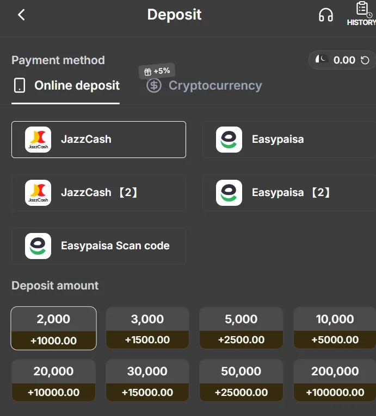Click the dollar coin Cryptocurrency icon

point(153,86)
